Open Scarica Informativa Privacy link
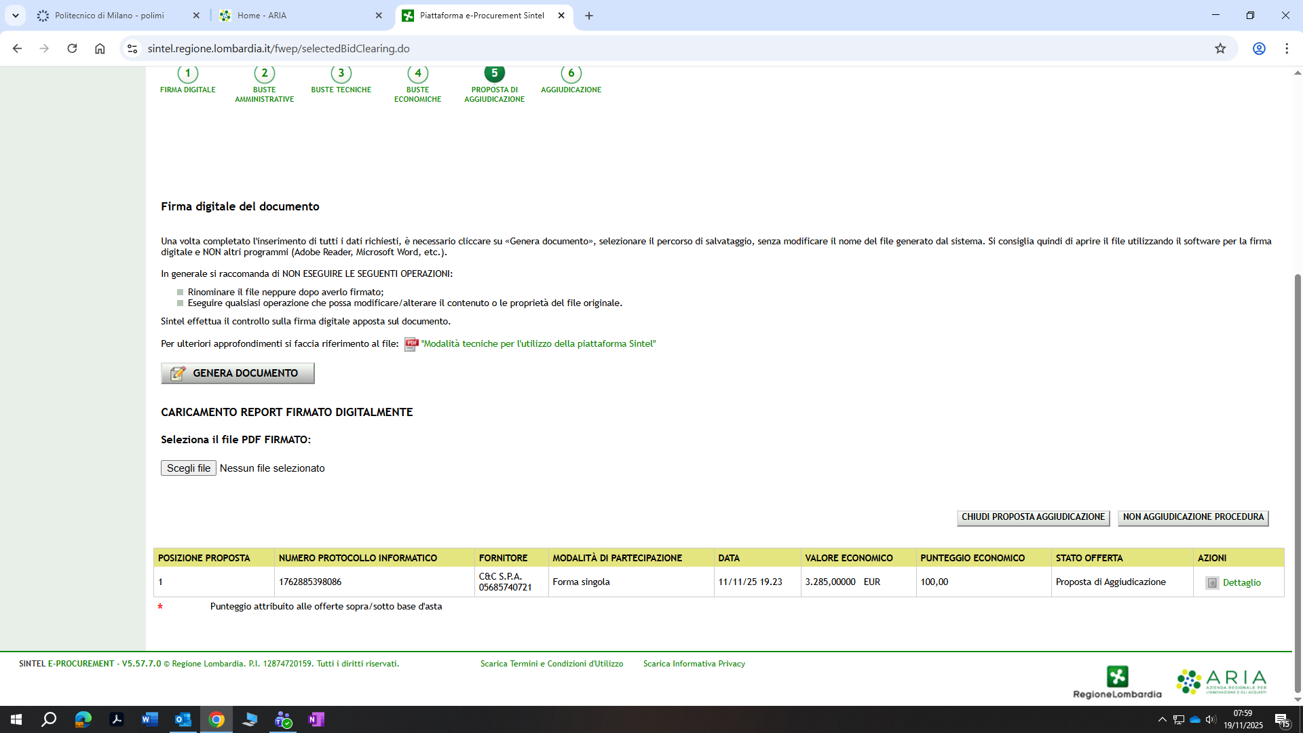 (x=694, y=664)
